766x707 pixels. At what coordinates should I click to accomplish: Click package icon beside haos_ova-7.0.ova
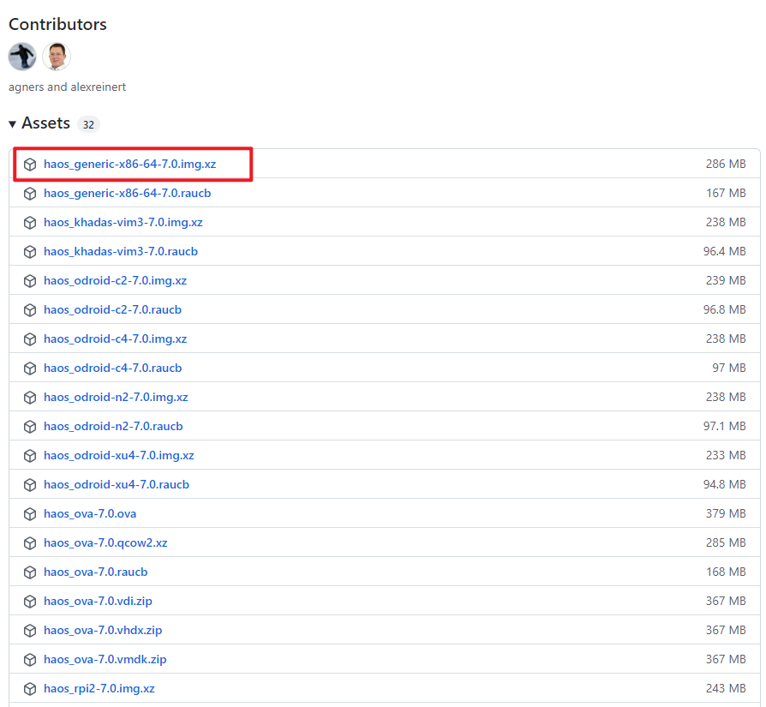click(30, 514)
